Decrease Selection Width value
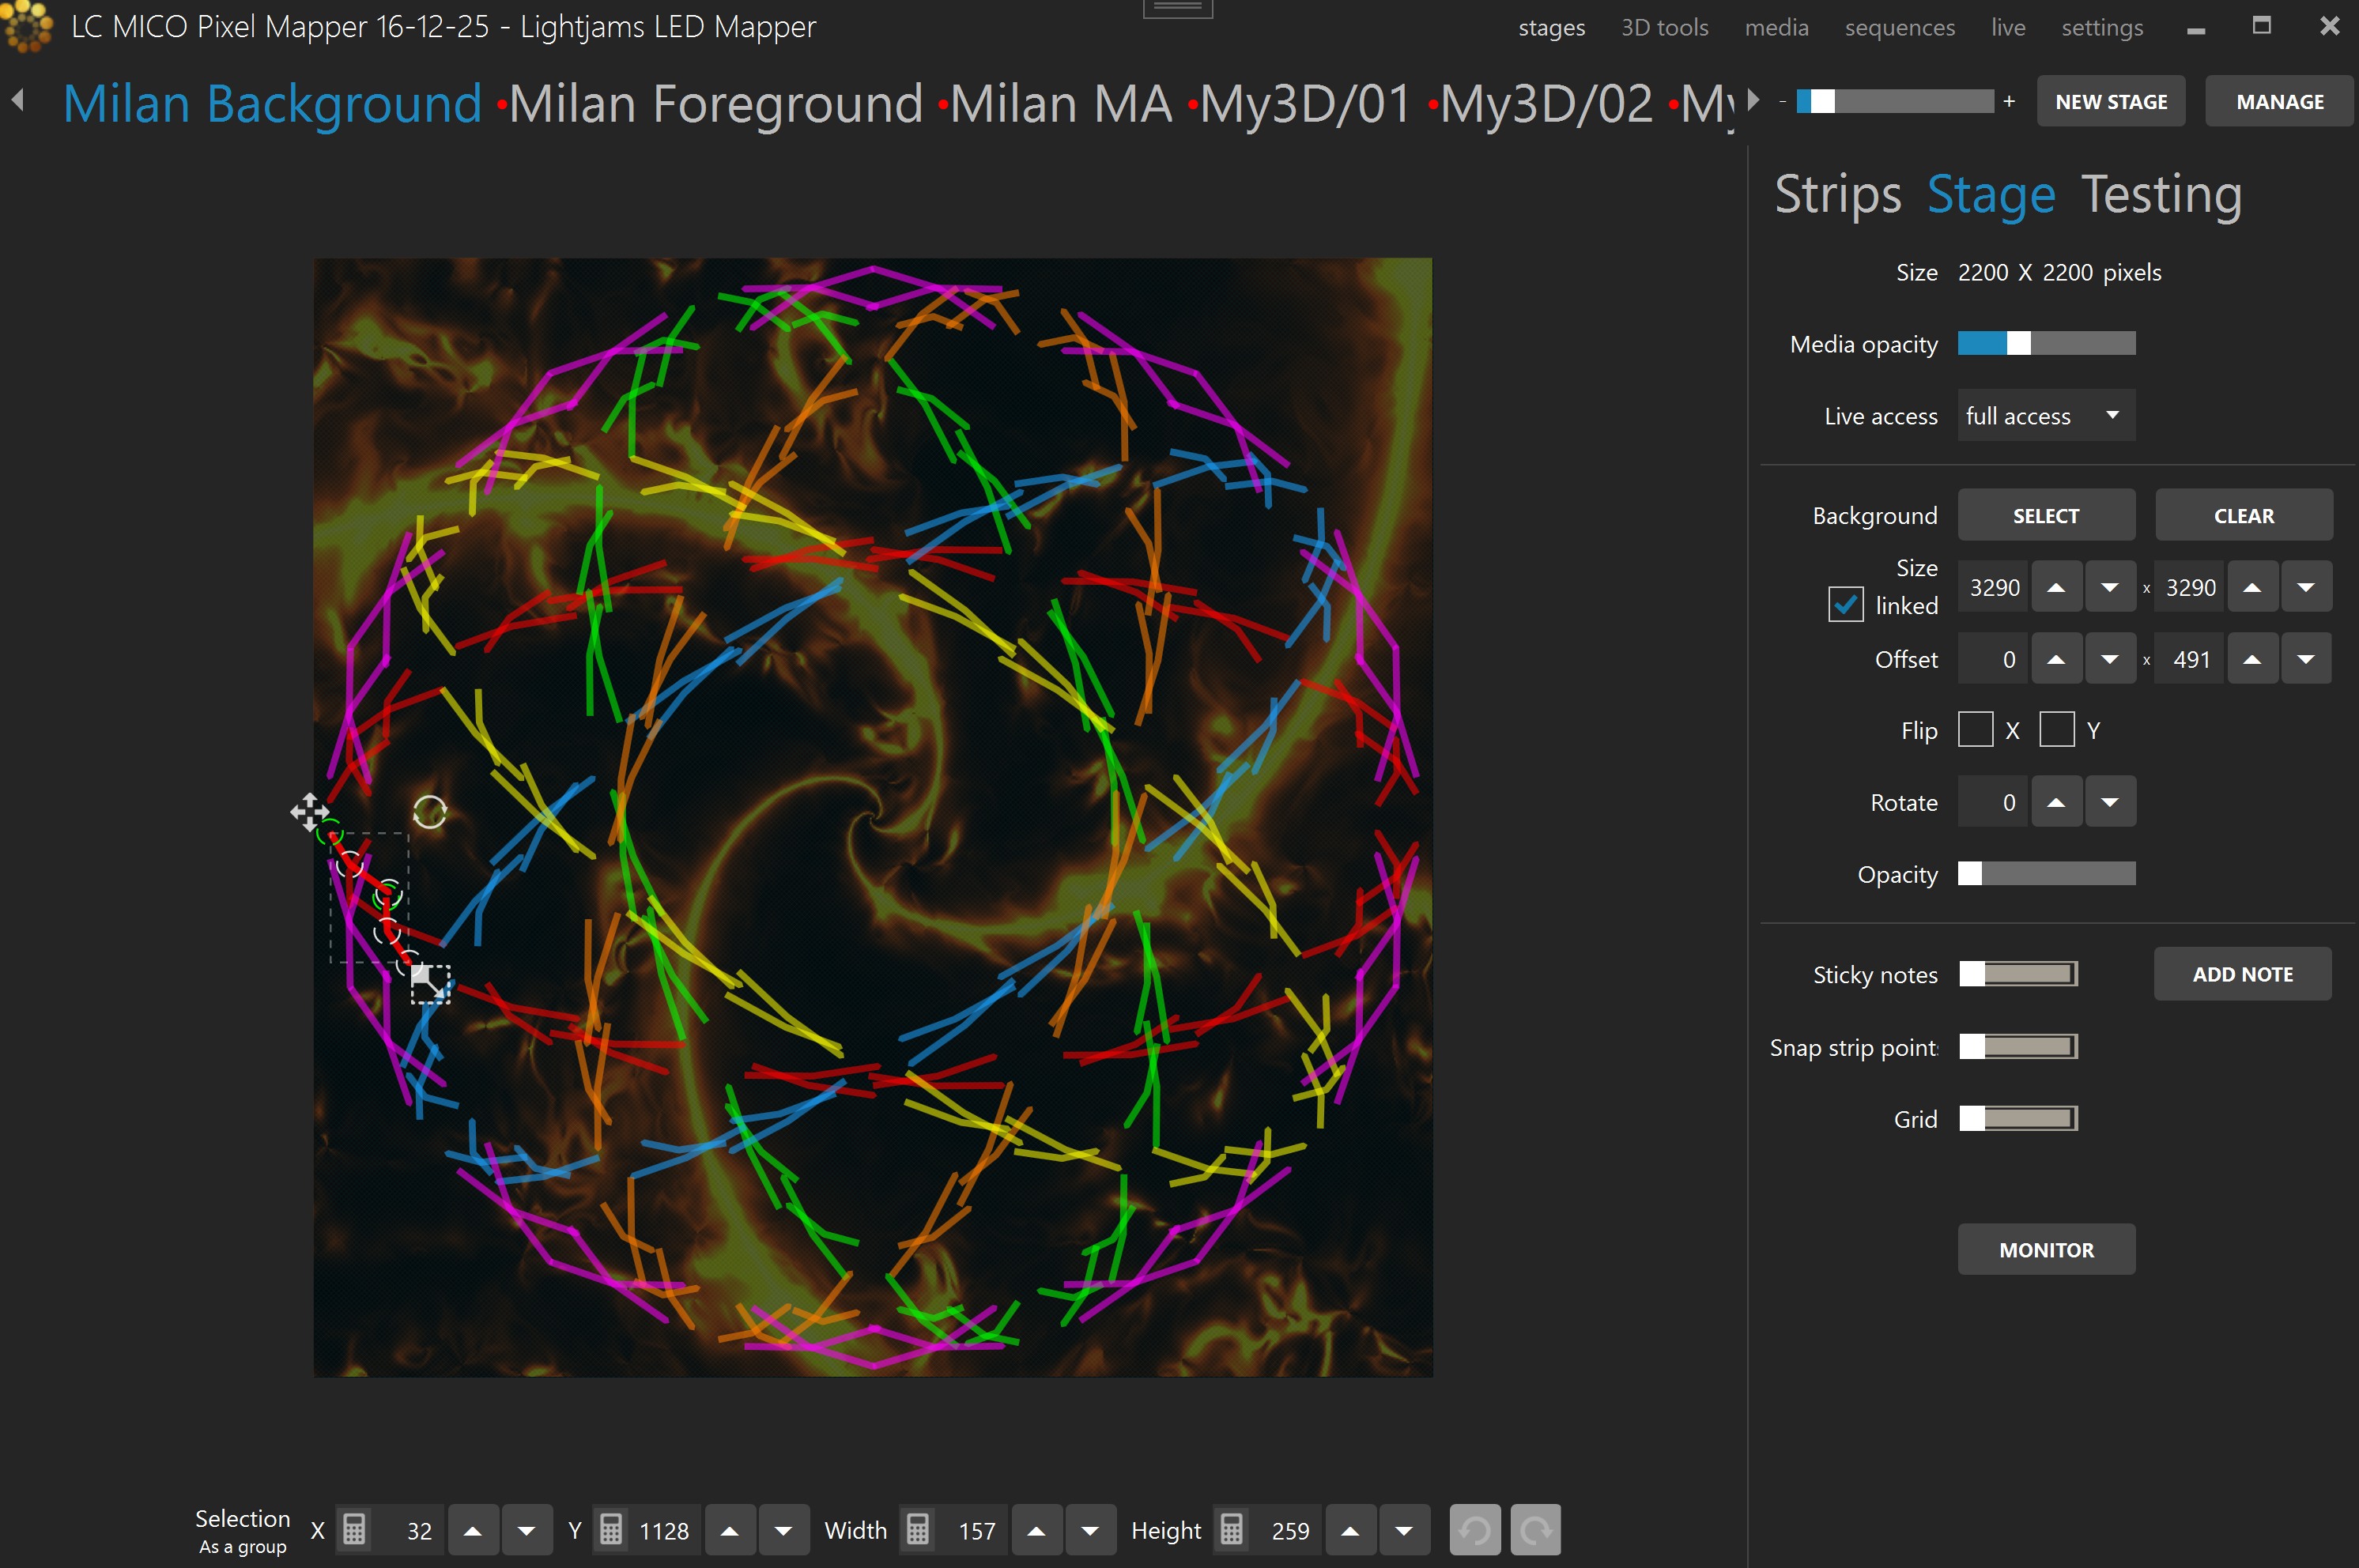The width and height of the screenshot is (2359, 1568). tap(1091, 1530)
